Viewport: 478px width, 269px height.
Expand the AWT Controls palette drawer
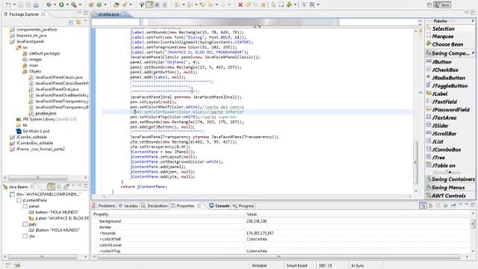(x=450, y=196)
